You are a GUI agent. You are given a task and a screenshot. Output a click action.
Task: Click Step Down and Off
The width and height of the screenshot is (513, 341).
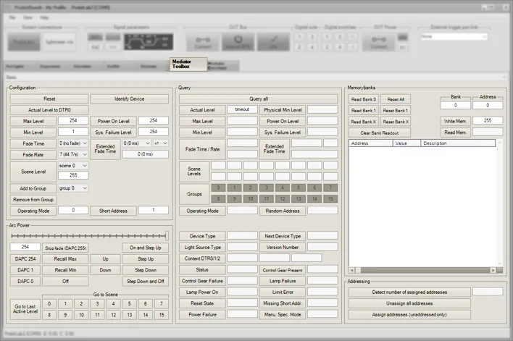coord(145,281)
